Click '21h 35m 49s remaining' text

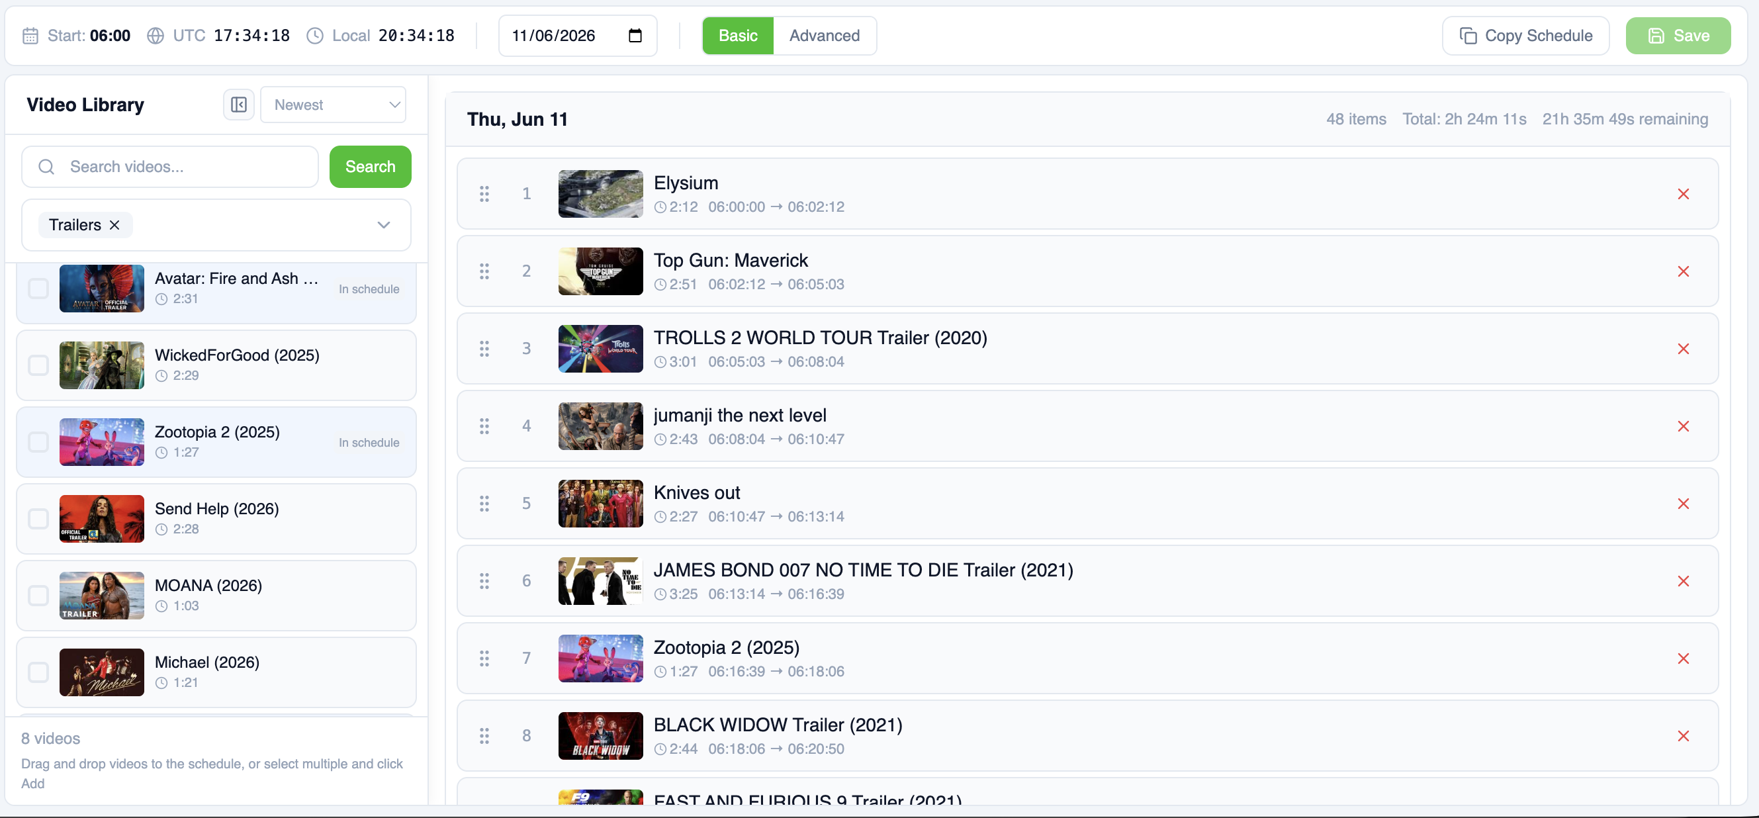(x=1625, y=119)
